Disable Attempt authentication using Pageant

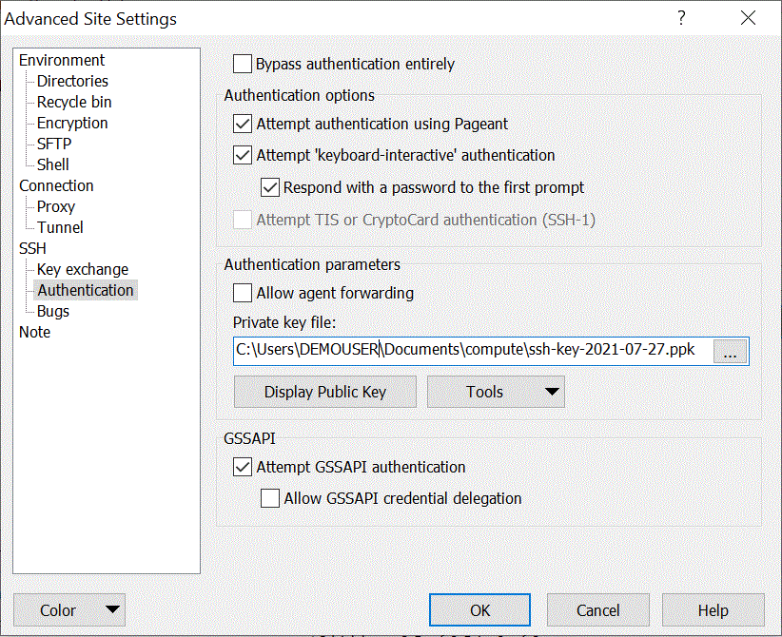tap(242, 124)
